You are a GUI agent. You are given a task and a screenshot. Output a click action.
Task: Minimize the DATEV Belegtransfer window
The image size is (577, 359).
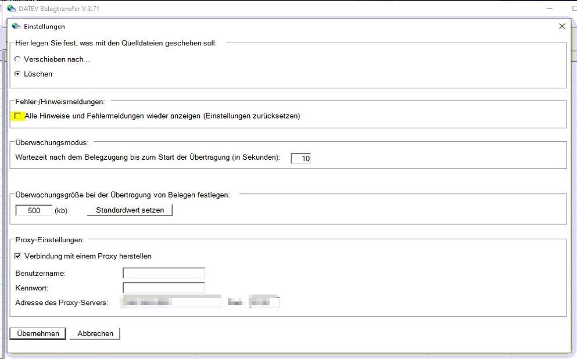coord(550,9)
